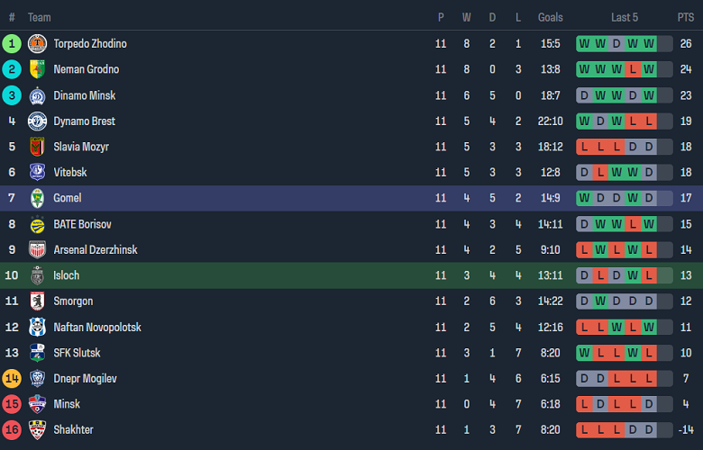The width and height of the screenshot is (703, 450).
Task: Click the green position 1 badge
Action: tap(12, 43)
